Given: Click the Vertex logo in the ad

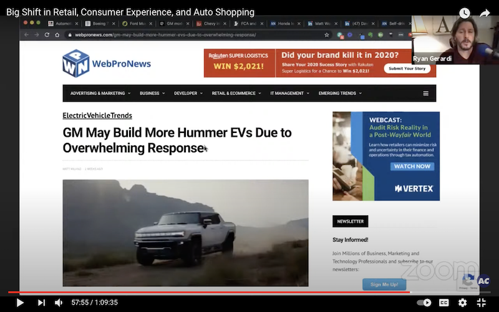Looking at the screenshot, I should coord(414,188).
